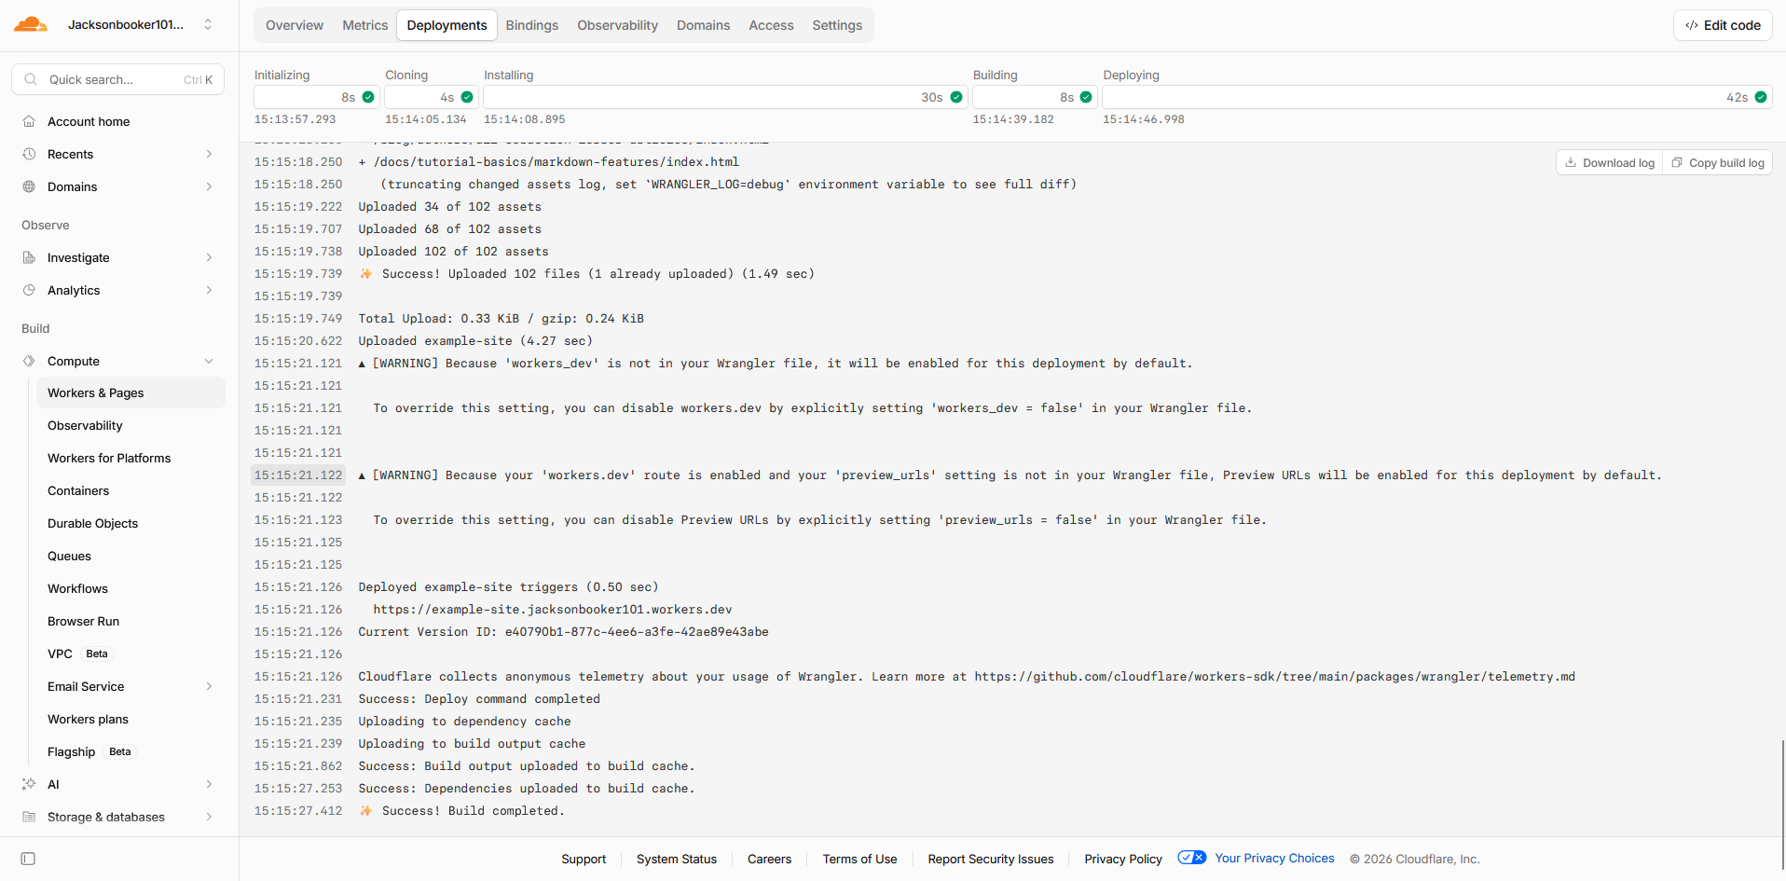This screenshot has height=881, width=1786.
Task: Collapse sidebar using bottom-left panel icon
Action: point(28,859)
